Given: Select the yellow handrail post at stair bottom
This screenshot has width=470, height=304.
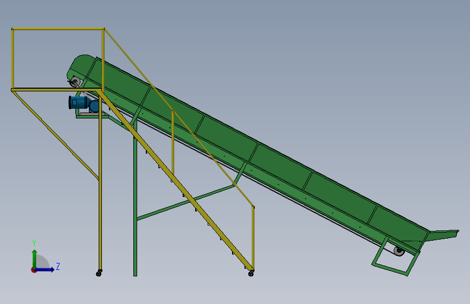Looking at the screenshot, I should [253, 237].
